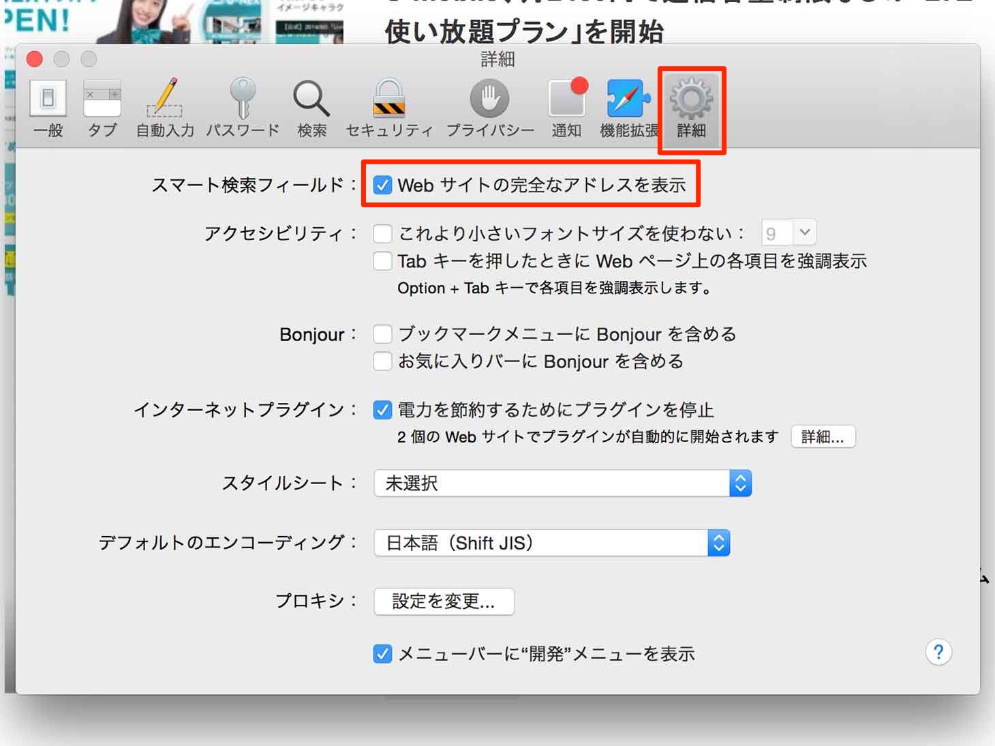
Task: Click the 詳細... button beside plugin sites
Action: [823, 437]
